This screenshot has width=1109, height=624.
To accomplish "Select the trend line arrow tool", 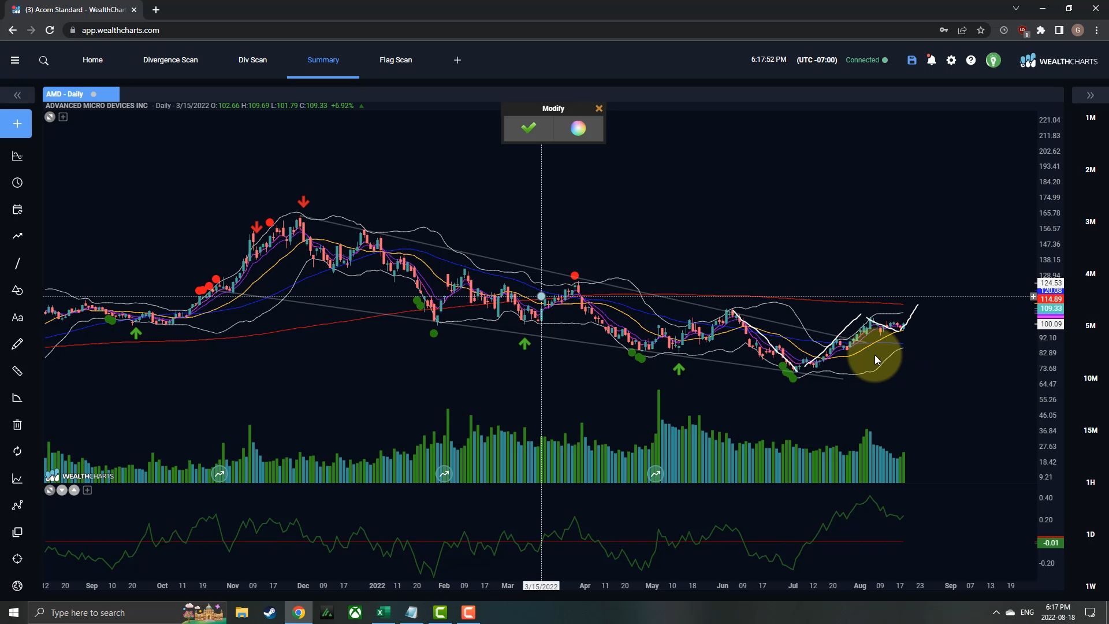I will tap(17, 236).
